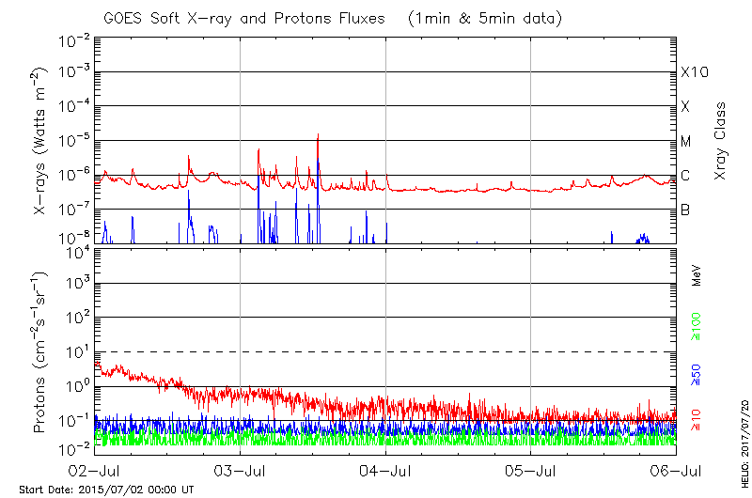This screenshot has width=752, height=498.
Task: Click the 'Xray Class' vertical axis label
Action: tap(721, 141)
